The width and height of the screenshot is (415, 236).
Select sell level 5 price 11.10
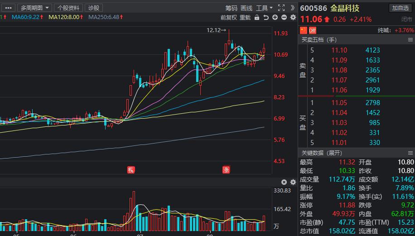pos(339,50)
